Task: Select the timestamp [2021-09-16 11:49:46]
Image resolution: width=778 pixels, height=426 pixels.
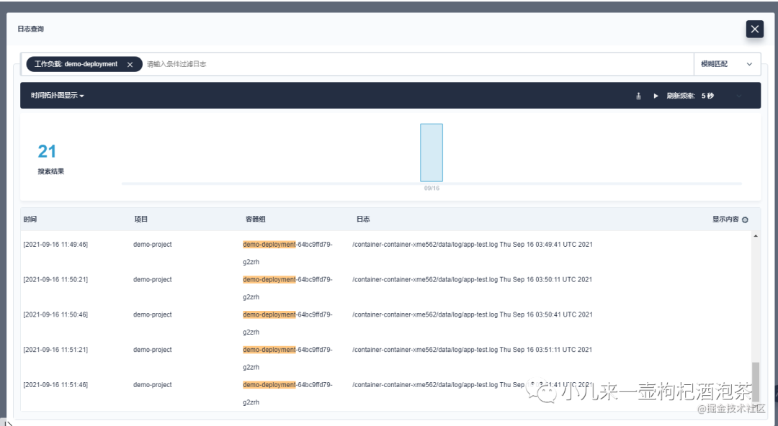Action: pyautogui.click(x=55, y=245)
